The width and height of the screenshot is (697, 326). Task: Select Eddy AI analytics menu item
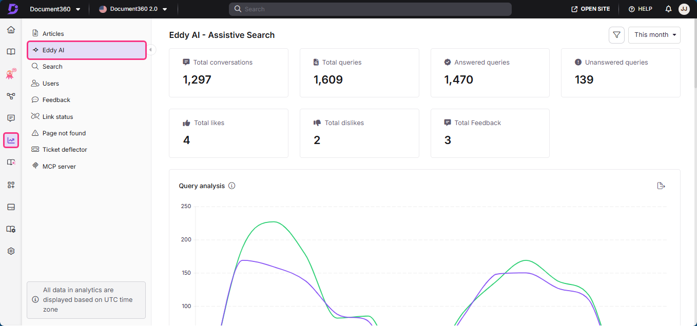87,50
